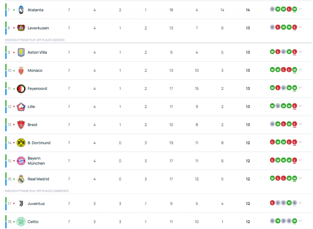Click the Real Madrid crest

pos(21,179)
